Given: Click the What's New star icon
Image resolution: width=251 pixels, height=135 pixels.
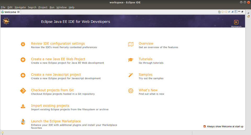Looking at the screenshot, I should tap(131, 91).
